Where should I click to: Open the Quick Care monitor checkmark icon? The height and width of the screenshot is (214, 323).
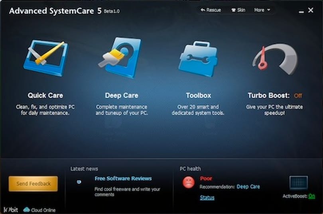click(46, 58)
